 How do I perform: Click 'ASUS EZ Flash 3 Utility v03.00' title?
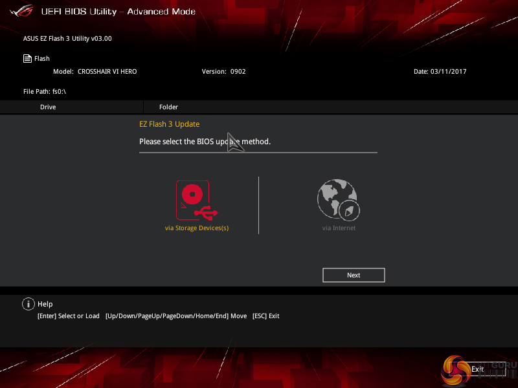point(67,38)
